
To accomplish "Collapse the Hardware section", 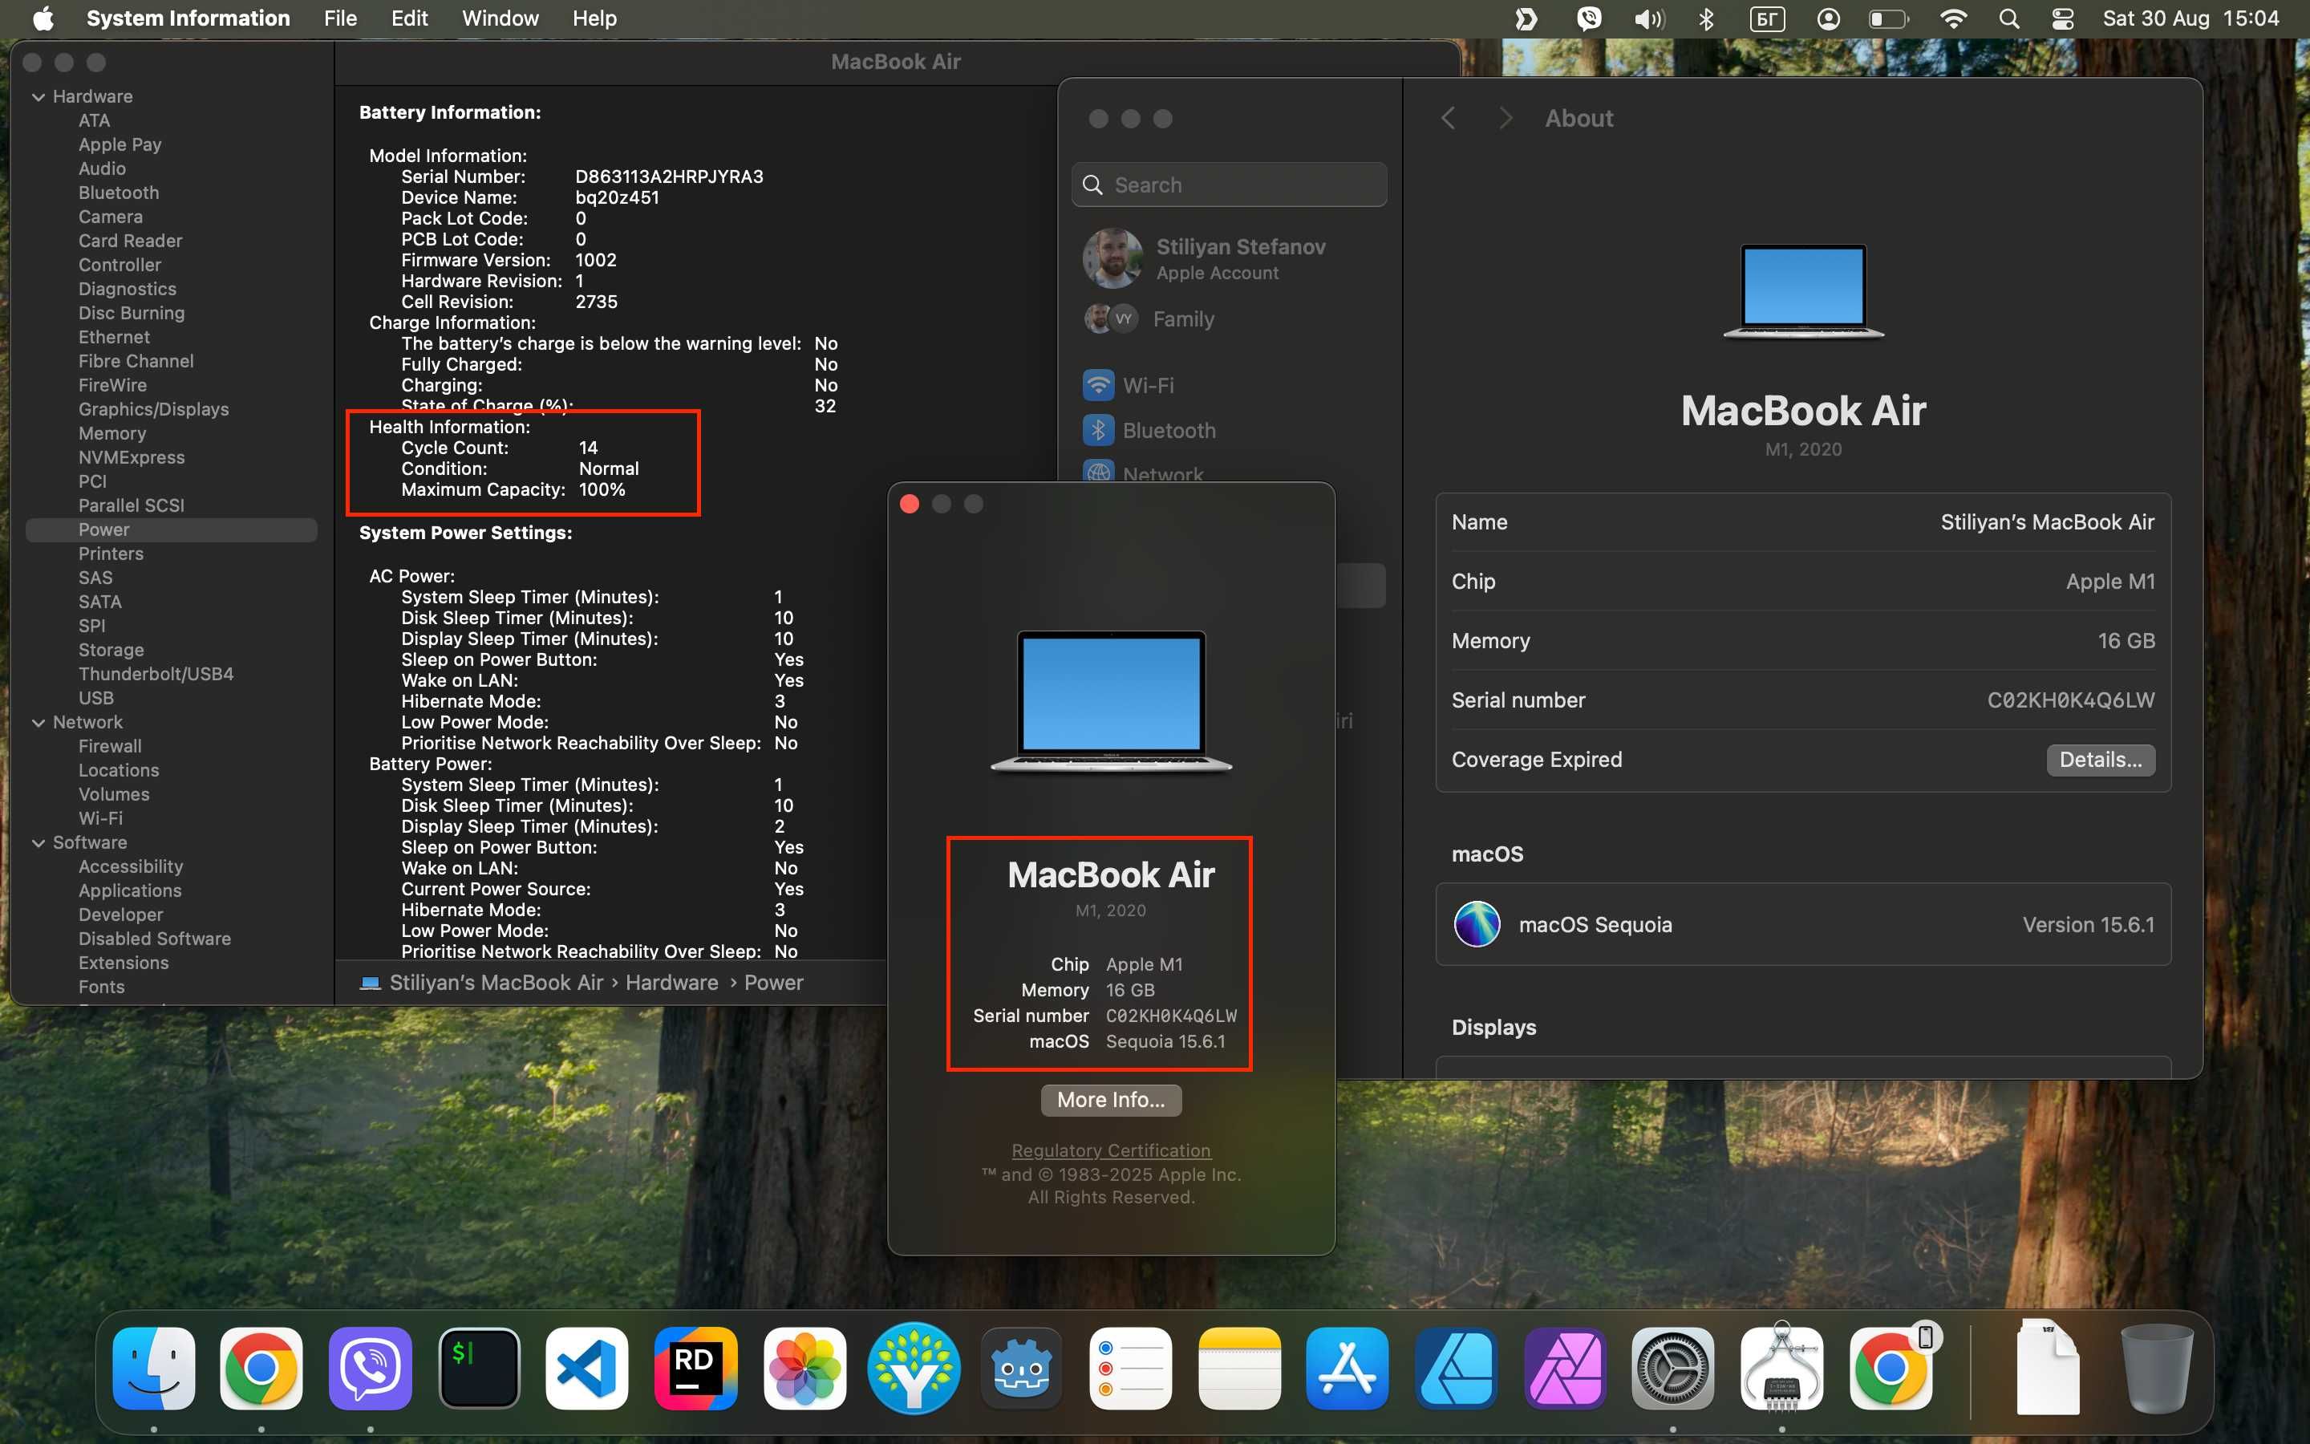I will coord(38,96).
